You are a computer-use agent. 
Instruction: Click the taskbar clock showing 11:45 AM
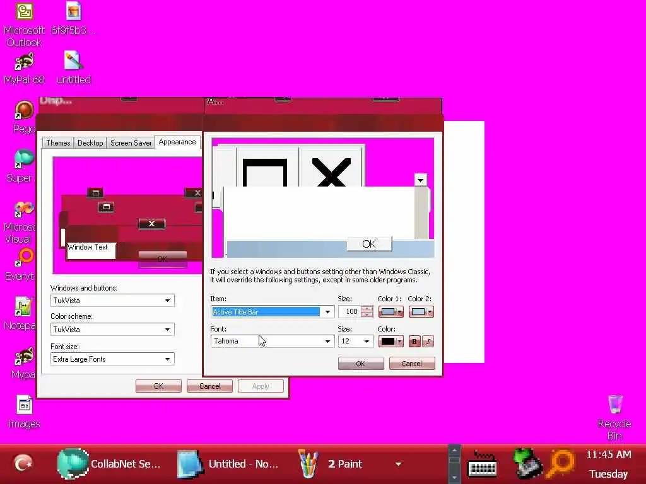click(609, 454)
